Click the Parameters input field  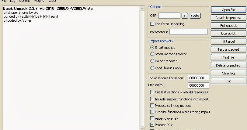(x=188, y=32)
